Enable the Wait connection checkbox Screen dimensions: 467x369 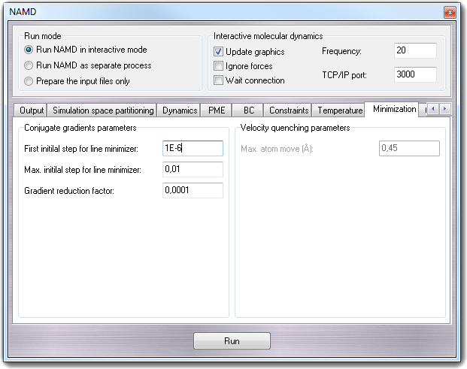coord(218,80)
